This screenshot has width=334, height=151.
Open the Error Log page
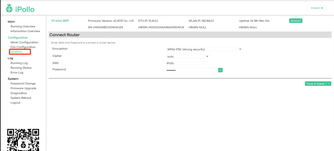pos(17,73)
